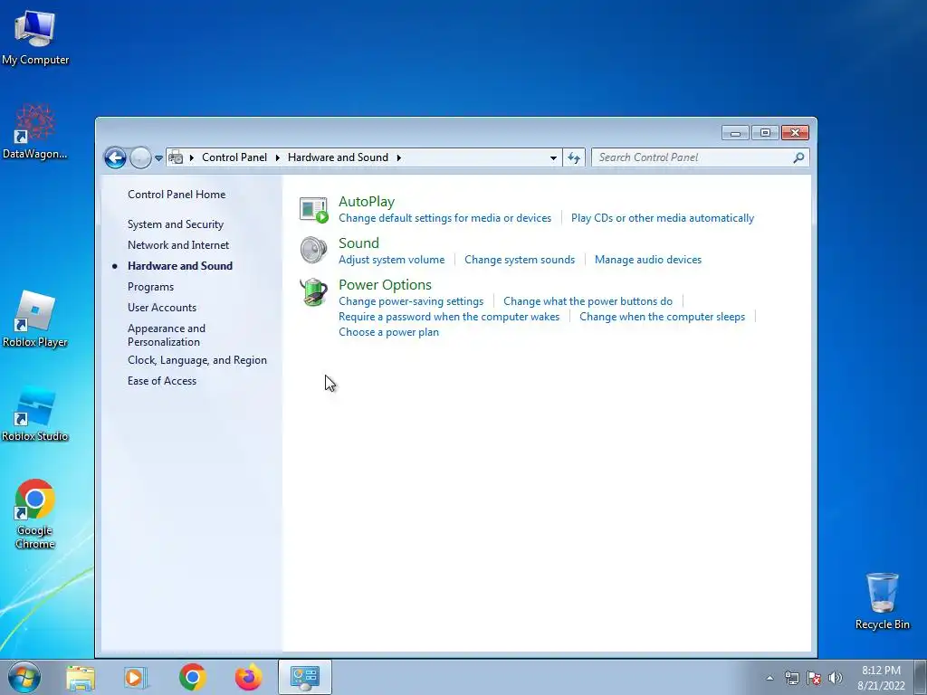
Task: Click Change what the power buttons do
Action: [x=588, y=301]
